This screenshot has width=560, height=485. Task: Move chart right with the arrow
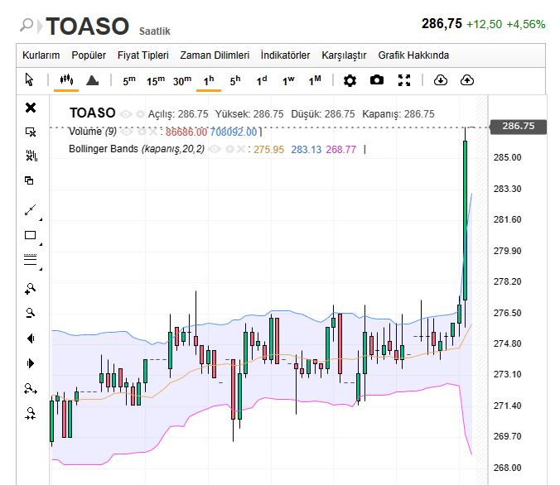pyautogui.click(x=31, y=363)
